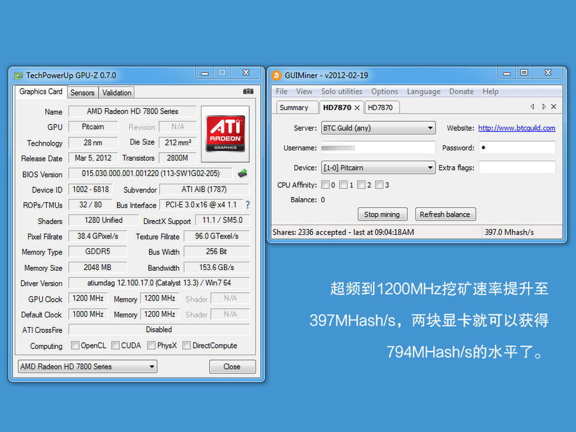This screenshot has width=576, height=432.
Task: Open the Help menu in GUIMiner
Action: (490, 92)
